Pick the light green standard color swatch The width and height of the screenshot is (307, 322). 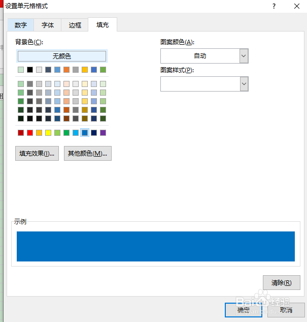[57, 133]
